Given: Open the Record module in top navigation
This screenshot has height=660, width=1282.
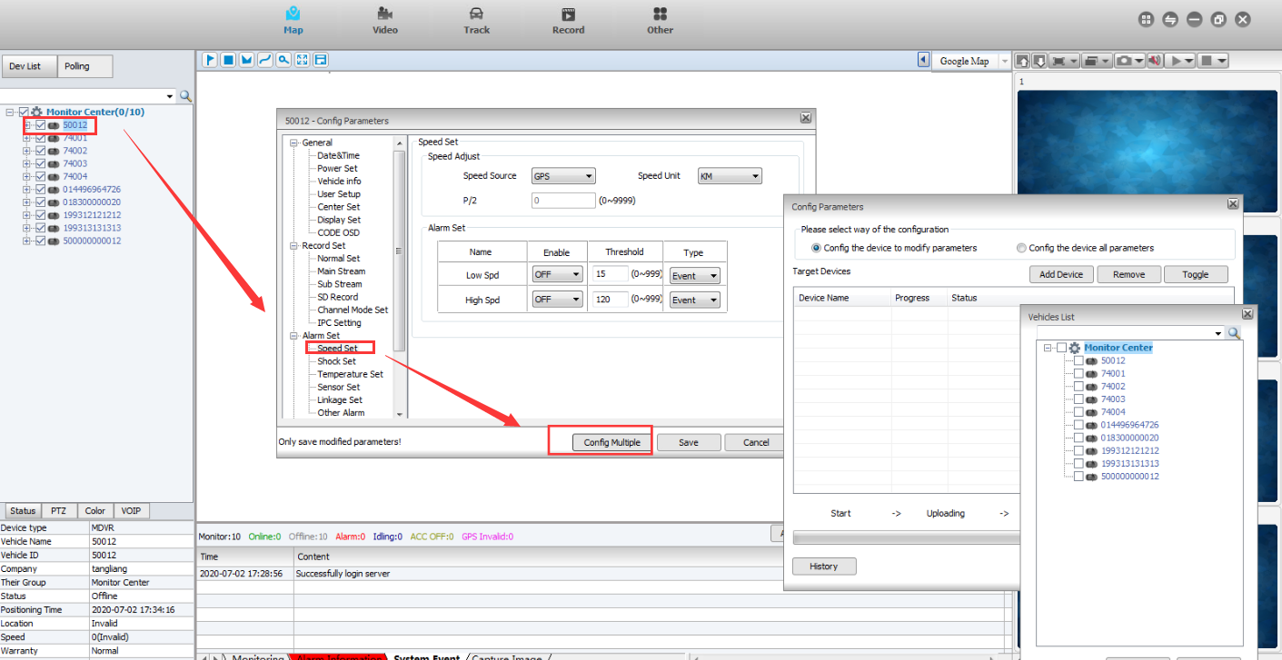Looking at the screenshot, I should [568, 20].
